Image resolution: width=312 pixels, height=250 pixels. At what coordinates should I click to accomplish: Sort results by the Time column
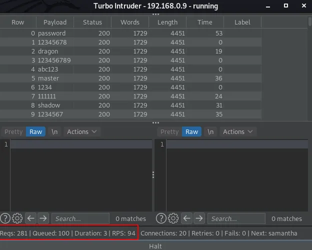point(205,22)
